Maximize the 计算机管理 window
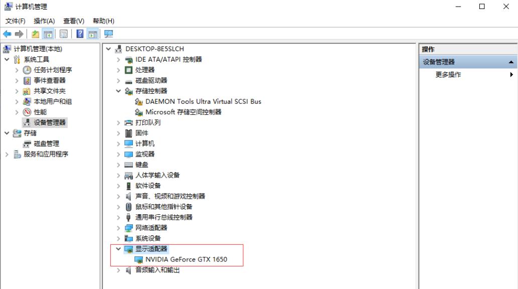The height and width of the screenshot is (289, 518). (482, 7)
